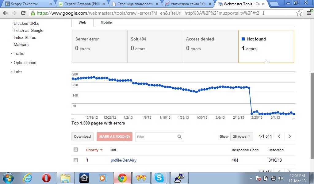The width and height of the screenshot is (314, 184).
Task: Click the green SSL padlock icon
Action: [x=33, y=13]
